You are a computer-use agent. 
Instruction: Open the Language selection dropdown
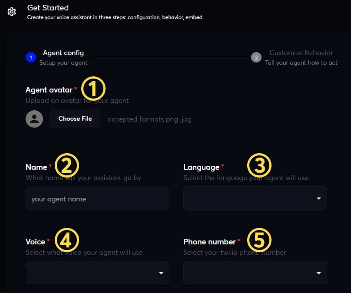point(255,198)
